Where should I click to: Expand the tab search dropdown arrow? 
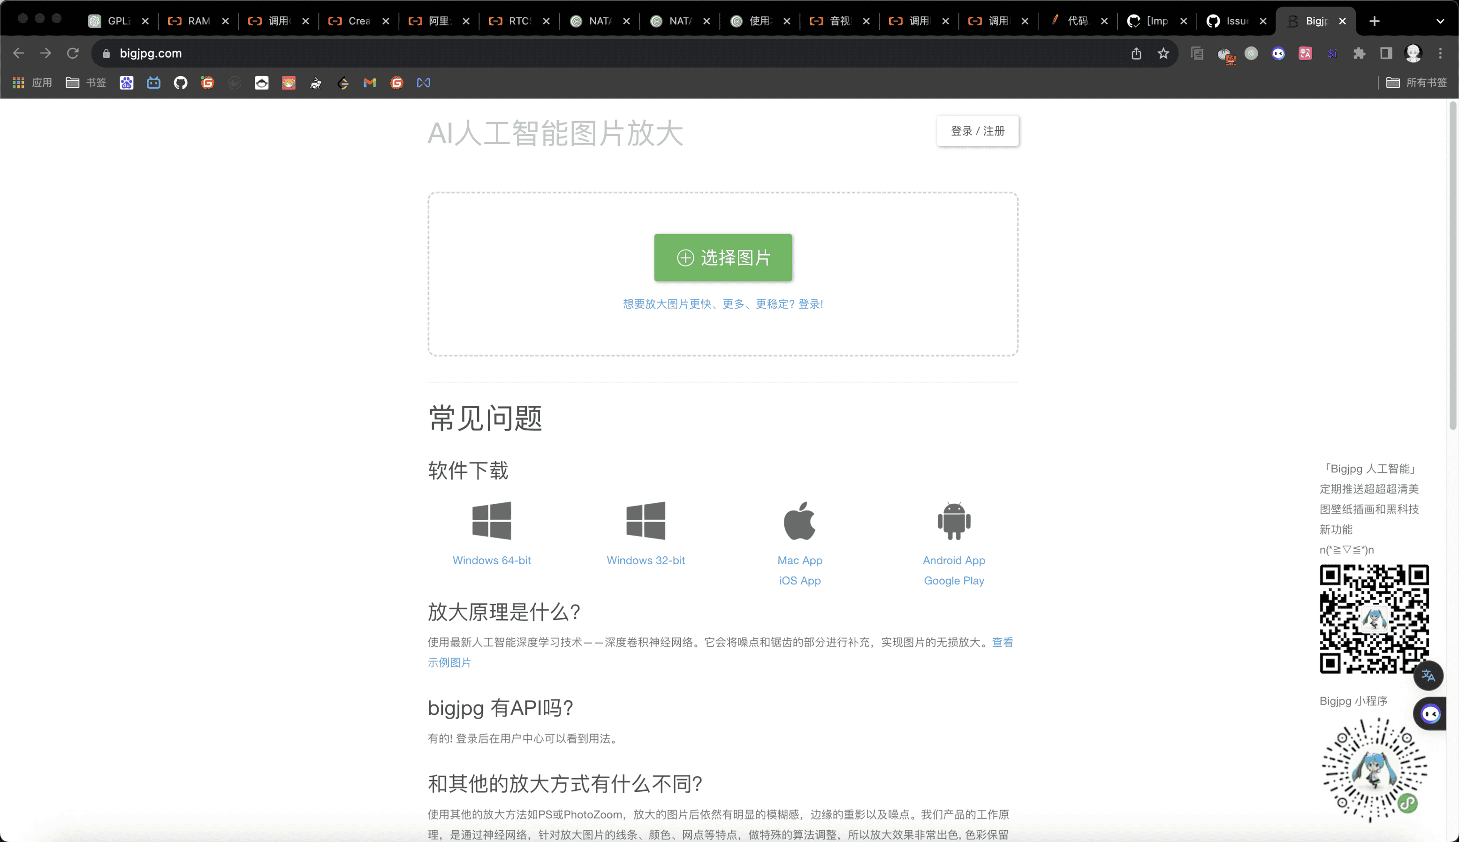[1440, 21]
